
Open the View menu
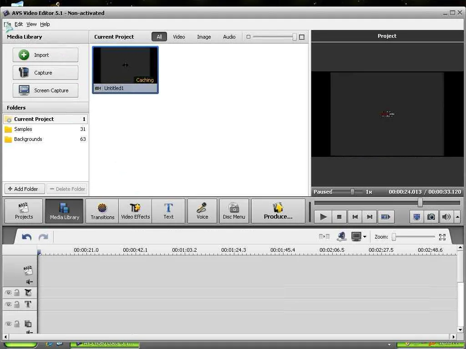31,25
